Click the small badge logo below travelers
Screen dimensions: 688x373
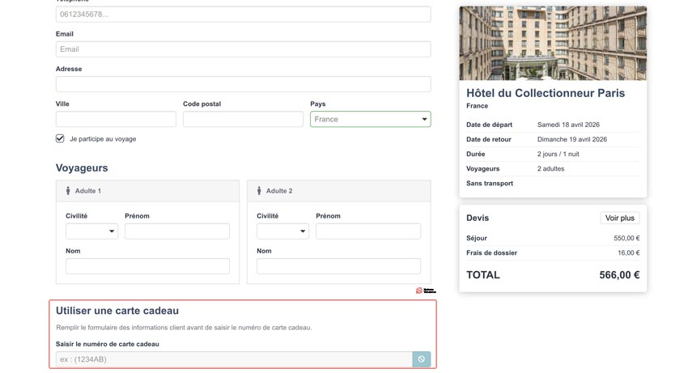(x=425, y=290)
